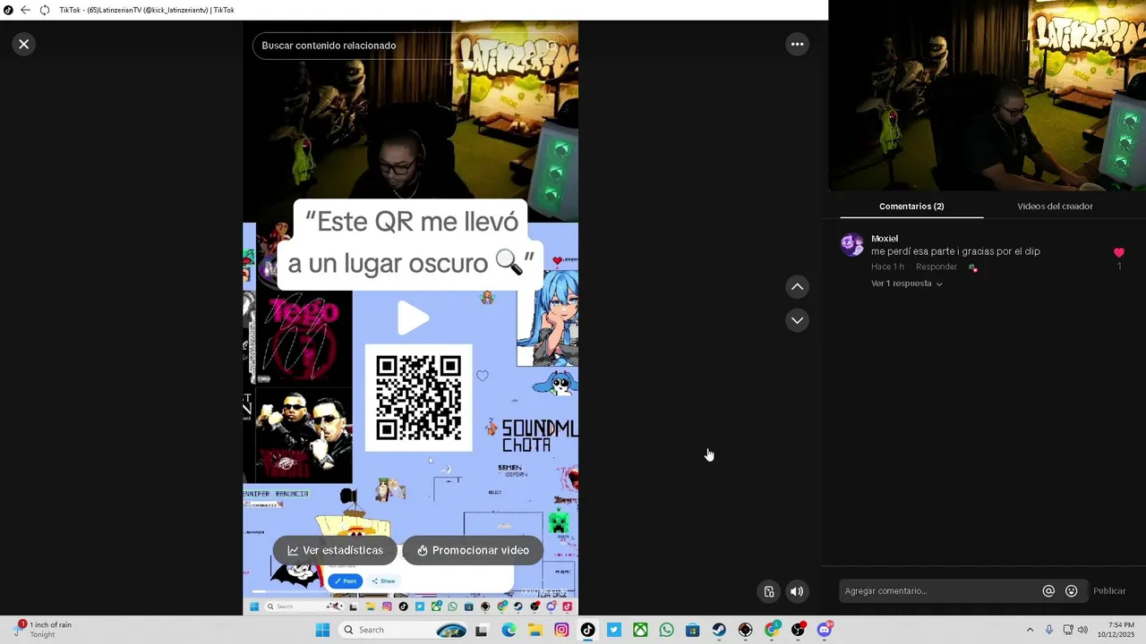Open weather widget '1 inch of rain'
This screenshot has width=1146, height=644.
coord(43,630)
